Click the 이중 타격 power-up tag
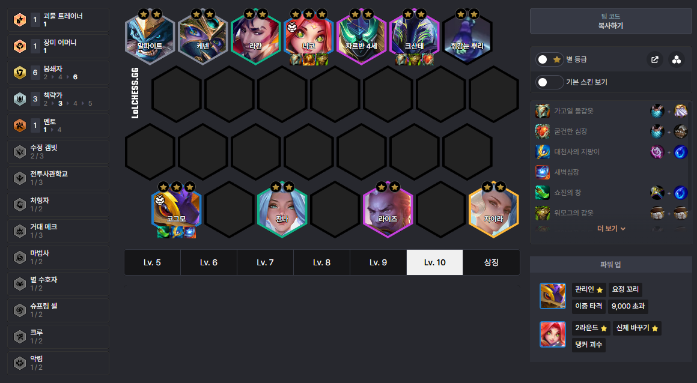697x383 pixels. click(x=588, y=306)
